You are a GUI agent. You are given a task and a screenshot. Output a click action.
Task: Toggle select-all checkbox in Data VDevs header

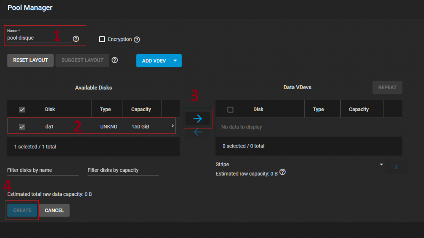[231, 109]
